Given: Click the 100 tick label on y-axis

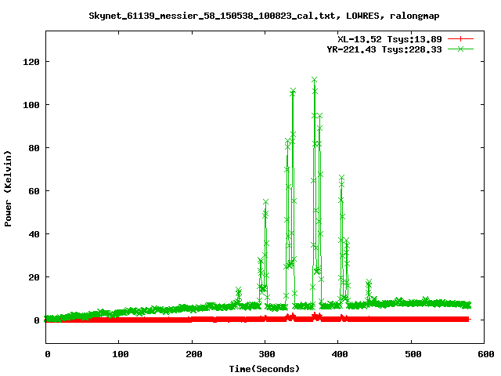Looking at the screenshot, I should pos(30,104).
